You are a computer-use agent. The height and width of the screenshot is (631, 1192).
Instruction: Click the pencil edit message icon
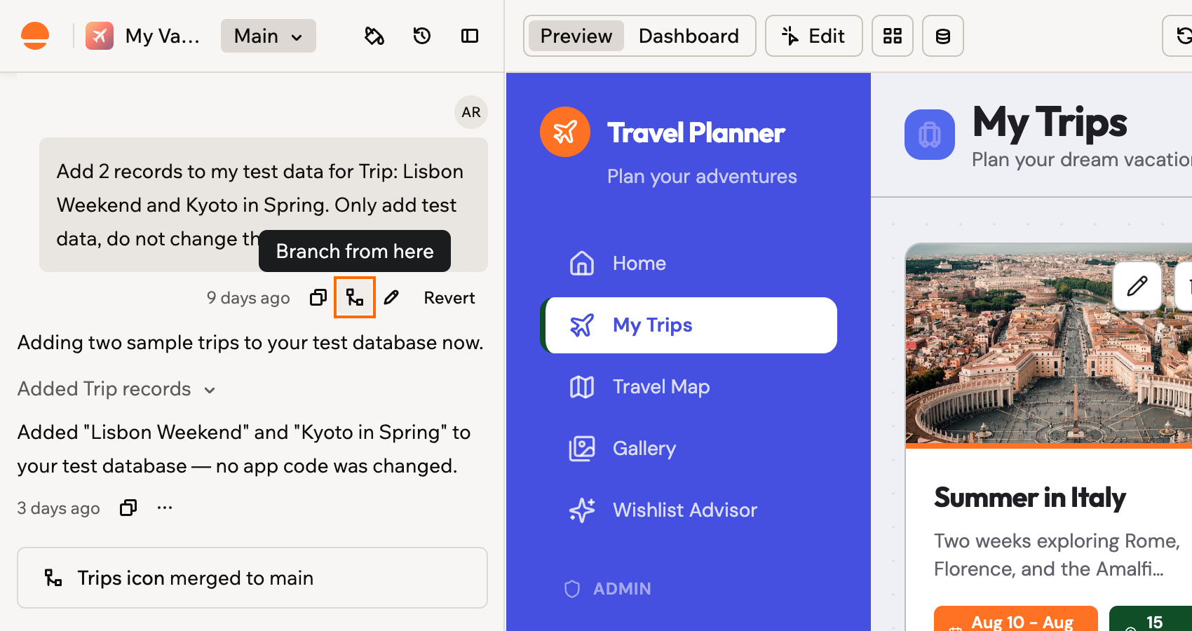(391, 298)
